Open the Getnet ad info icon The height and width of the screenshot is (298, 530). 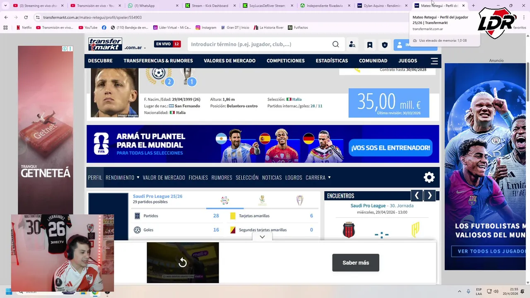(65, 49)
